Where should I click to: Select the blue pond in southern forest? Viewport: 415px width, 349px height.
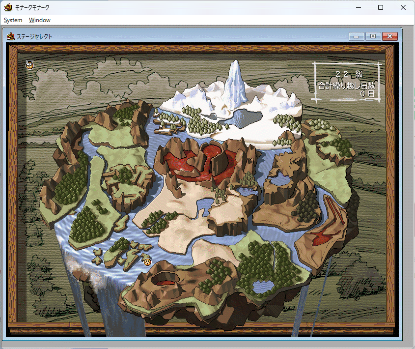coord(263,287)
